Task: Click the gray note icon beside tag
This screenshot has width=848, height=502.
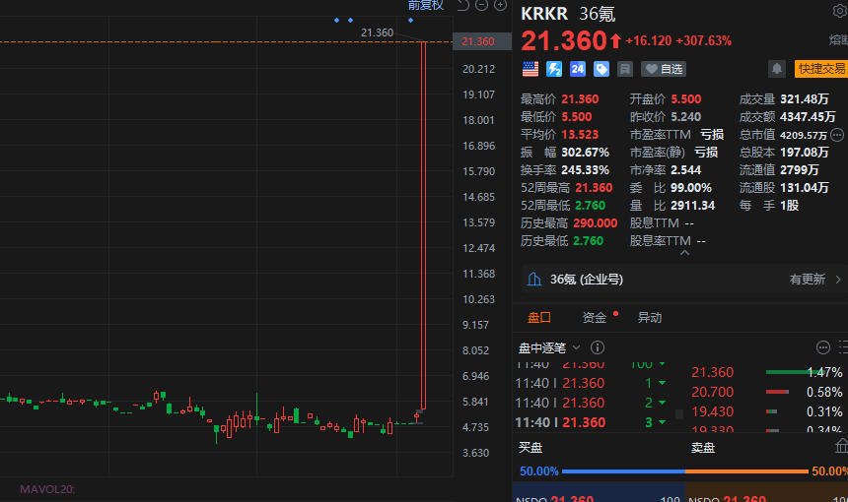Action: 624,69
